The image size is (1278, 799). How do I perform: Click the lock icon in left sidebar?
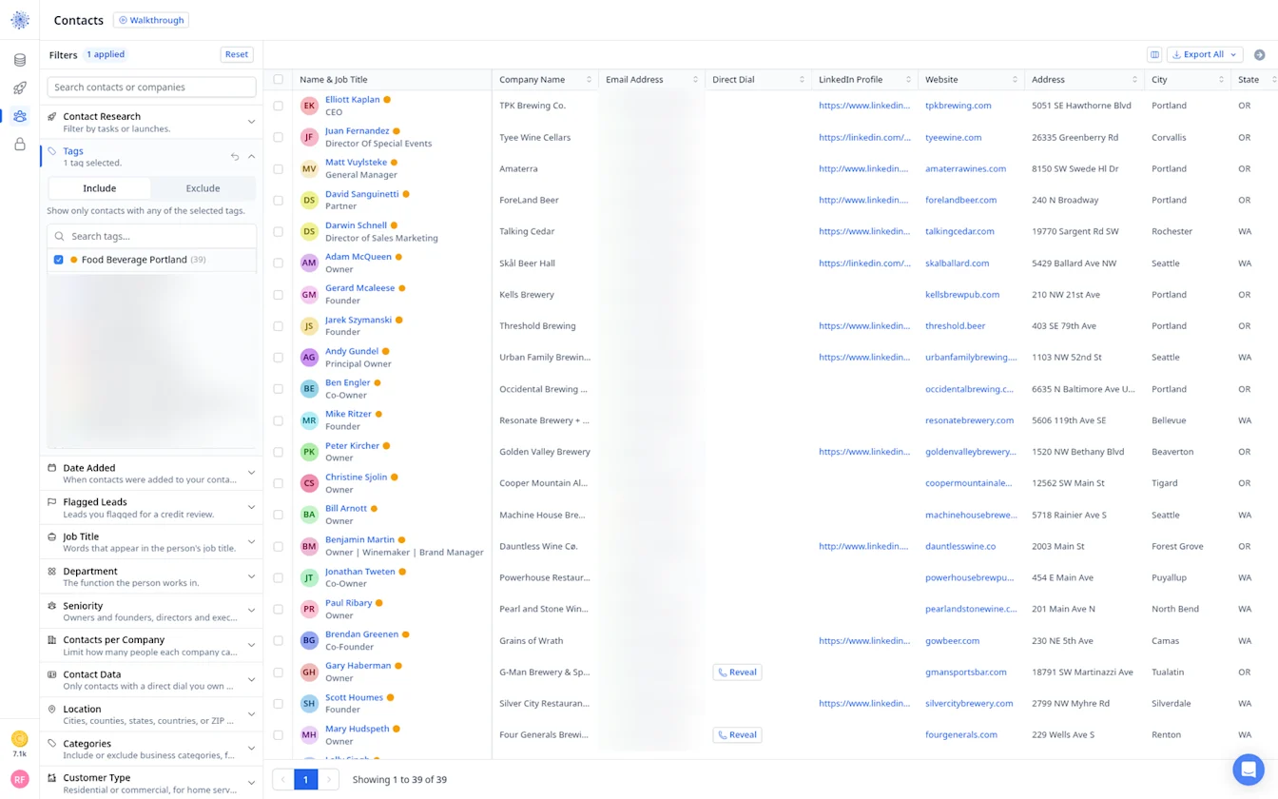20,145
